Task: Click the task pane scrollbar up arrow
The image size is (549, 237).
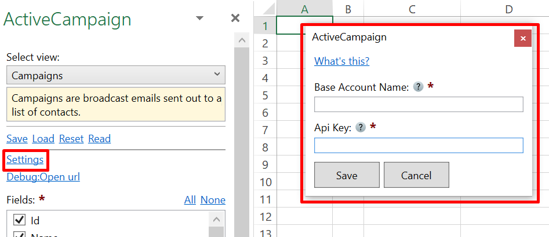Action: pyautogui.click(x=242, y=40)
